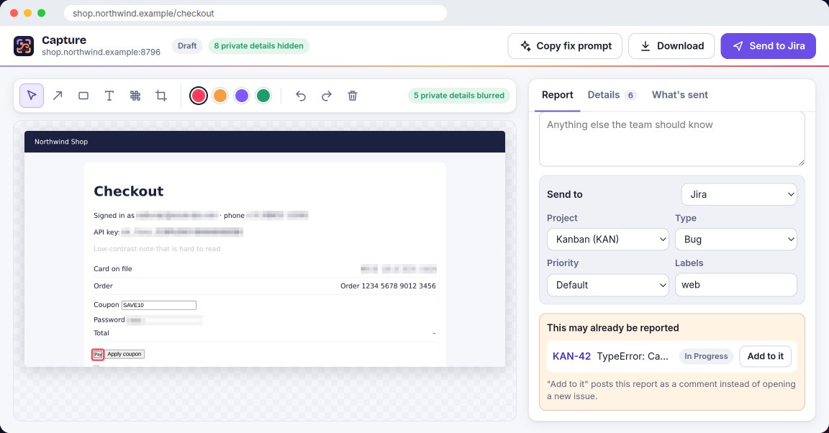829x433 pixels.
Task: Click the Low-contrast note text
Action: pyautogui.click(x=157, y=248)
